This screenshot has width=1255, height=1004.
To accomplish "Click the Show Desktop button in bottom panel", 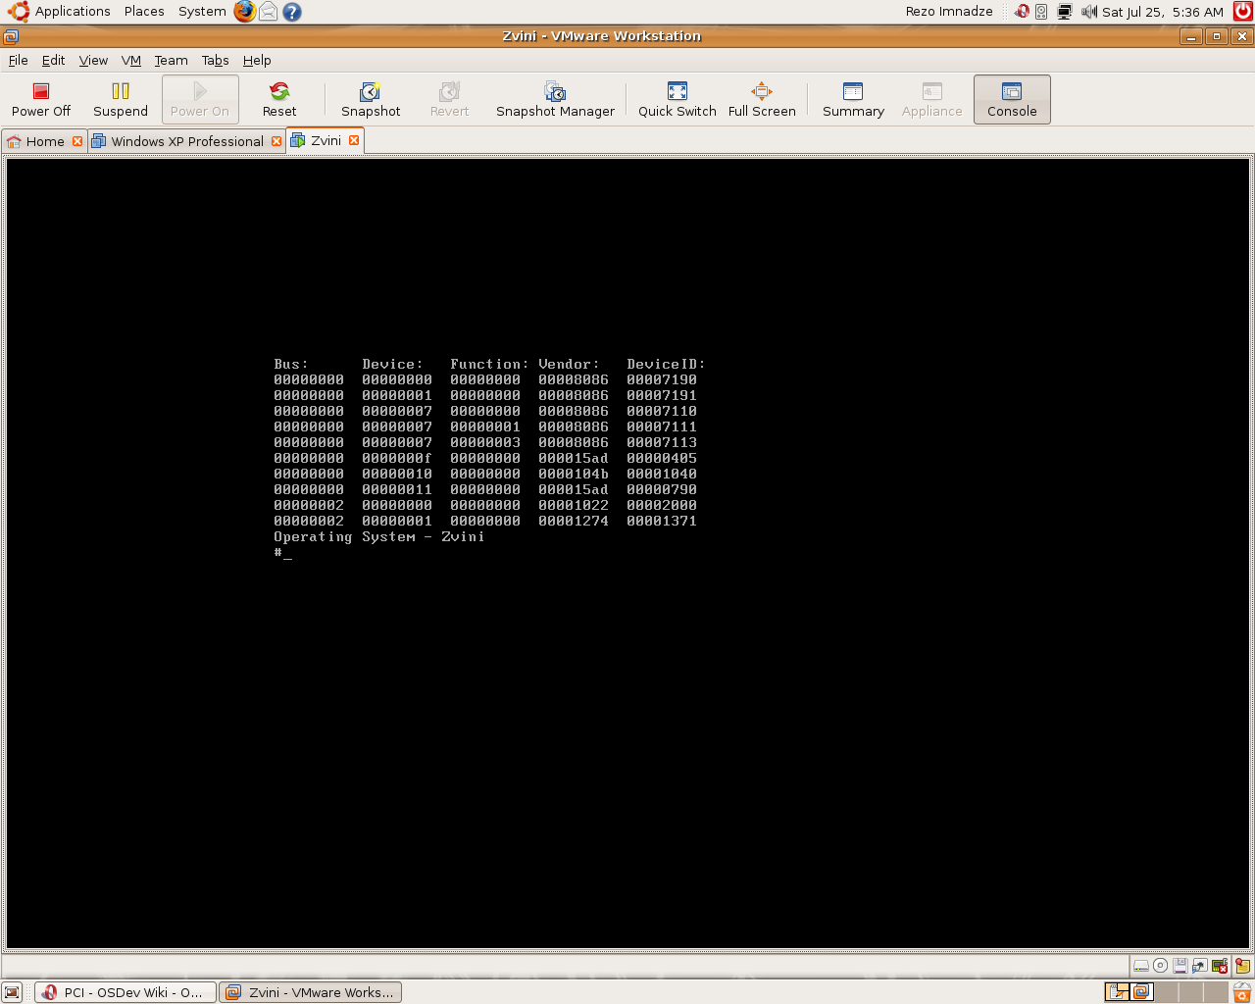I will pos(12,992).
